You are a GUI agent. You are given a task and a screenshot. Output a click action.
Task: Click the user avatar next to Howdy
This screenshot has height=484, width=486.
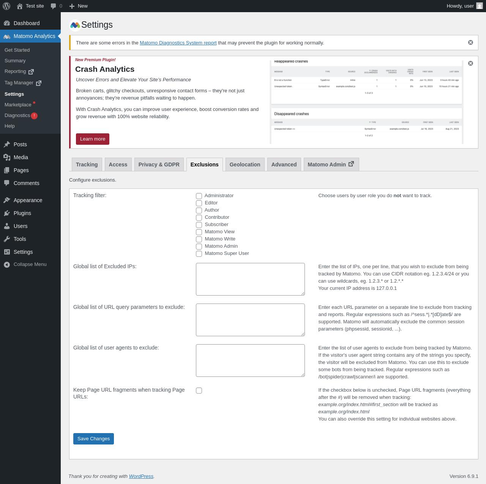(x=480, y=6)
